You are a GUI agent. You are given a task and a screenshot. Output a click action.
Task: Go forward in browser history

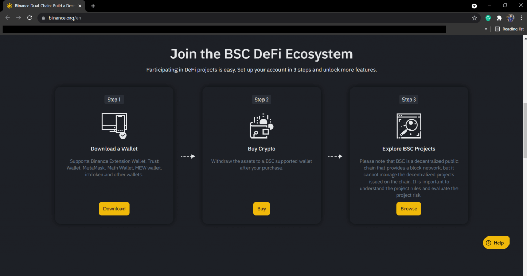pos(19,18)
